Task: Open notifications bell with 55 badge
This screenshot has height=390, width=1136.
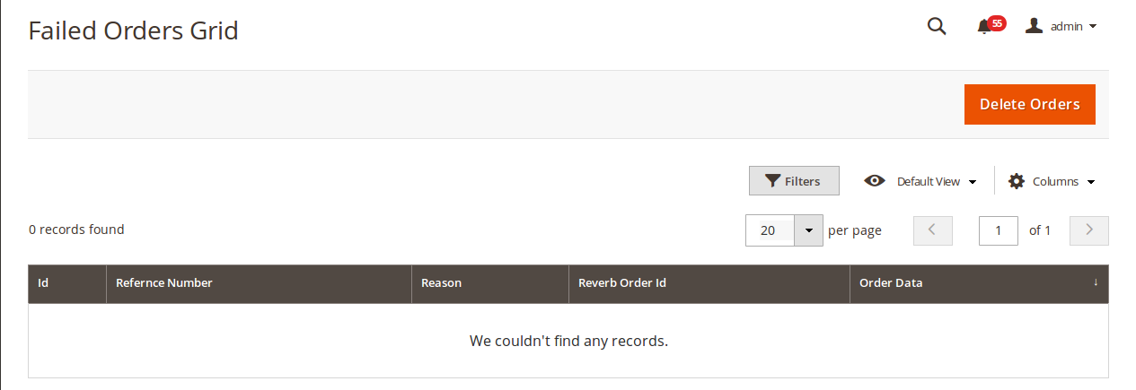Action: [x=984, y=27]
